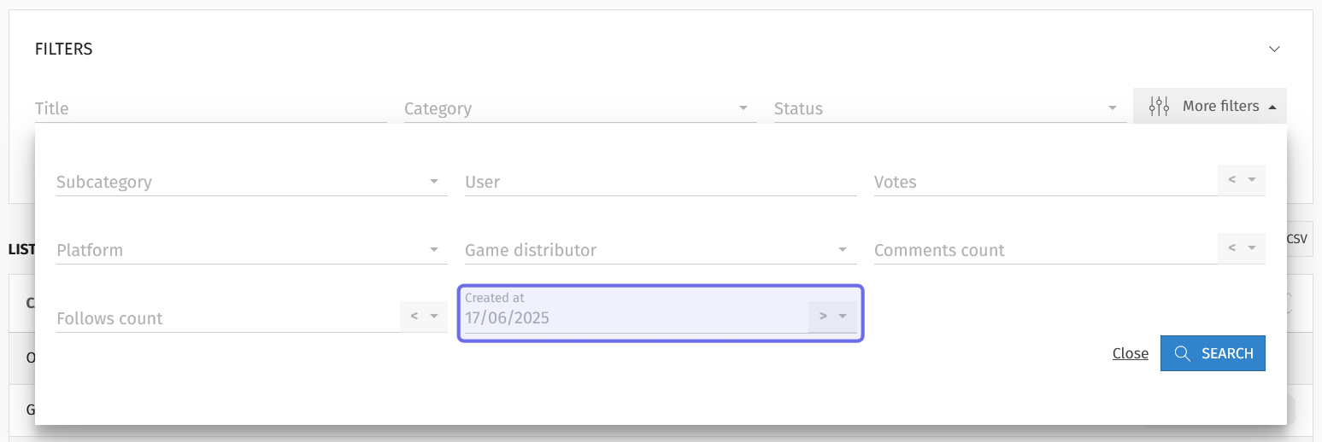Change the Comments count comparison operator
Viewport: 1322px width, 442px height.
(x=1242, y=248)
